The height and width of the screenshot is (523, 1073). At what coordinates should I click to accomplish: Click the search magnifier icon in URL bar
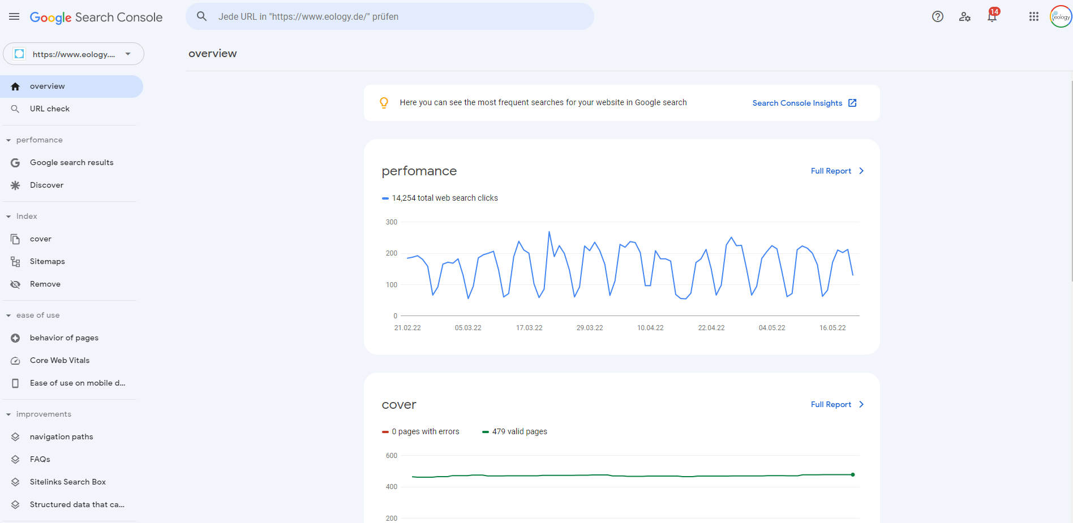pyautogui.click(x=201, y=16)
